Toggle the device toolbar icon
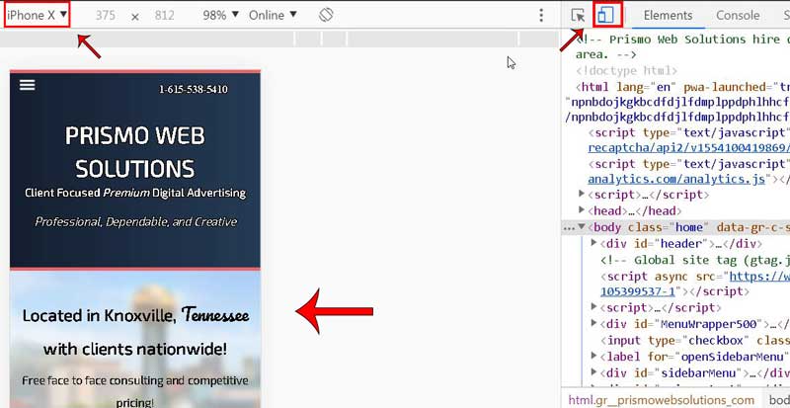 [605, 16]
